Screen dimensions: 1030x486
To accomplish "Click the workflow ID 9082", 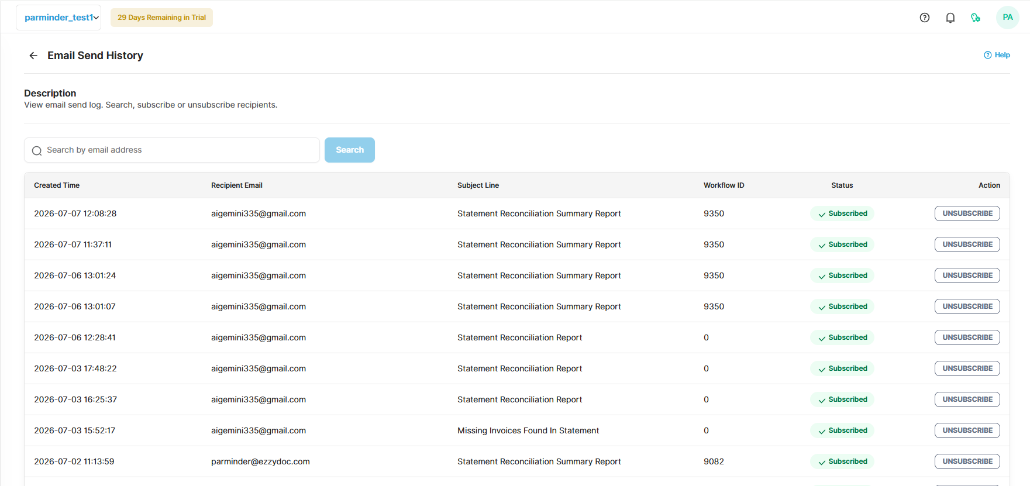I will 714,461.
